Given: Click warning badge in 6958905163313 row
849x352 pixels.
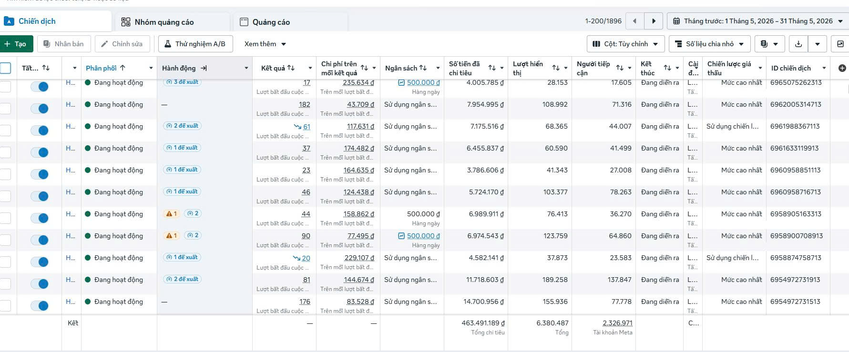Looking at the screenshot, I should click(172, 214).
